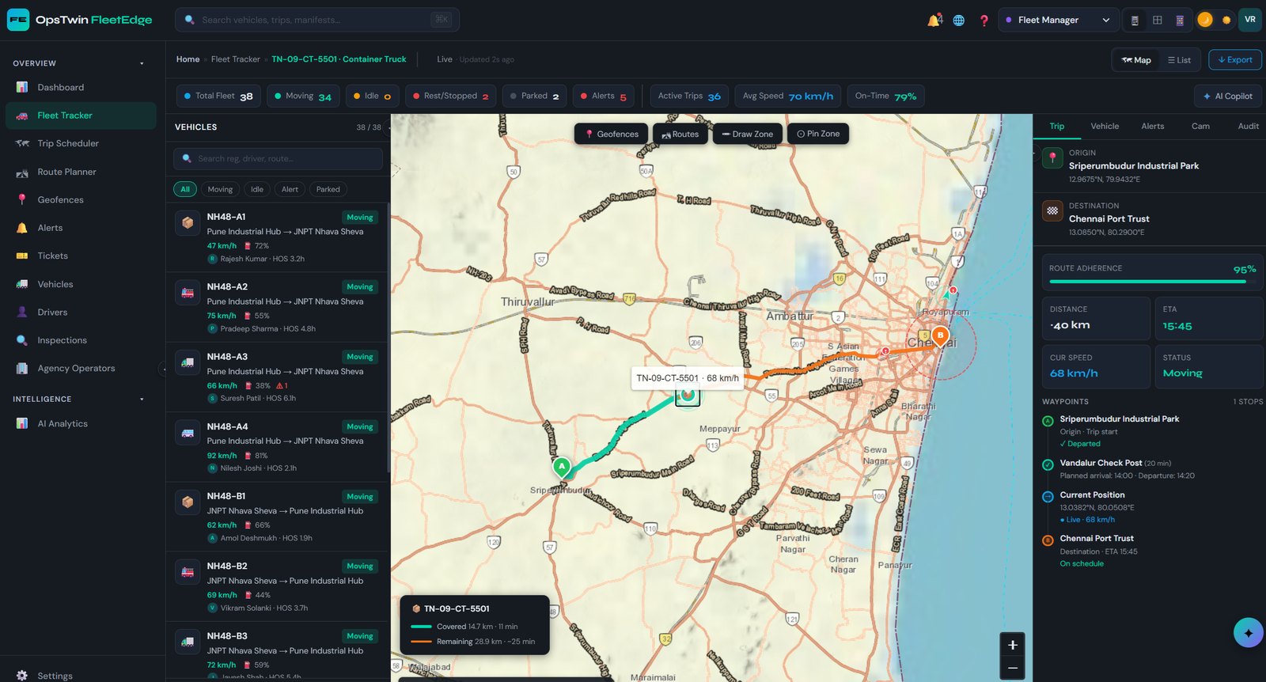Filter vehicles by Moving chip

coord(220,189)
